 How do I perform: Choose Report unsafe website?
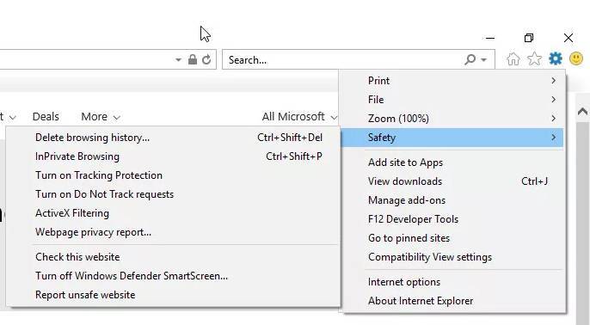click(x=173, y=295)
